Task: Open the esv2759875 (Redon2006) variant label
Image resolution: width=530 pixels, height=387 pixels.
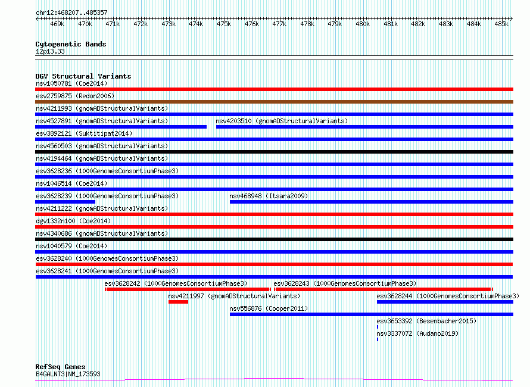Action: pyautogui.click(x=75, y=96)
